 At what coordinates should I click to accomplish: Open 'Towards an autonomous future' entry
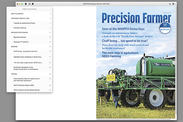coord(24,23)
